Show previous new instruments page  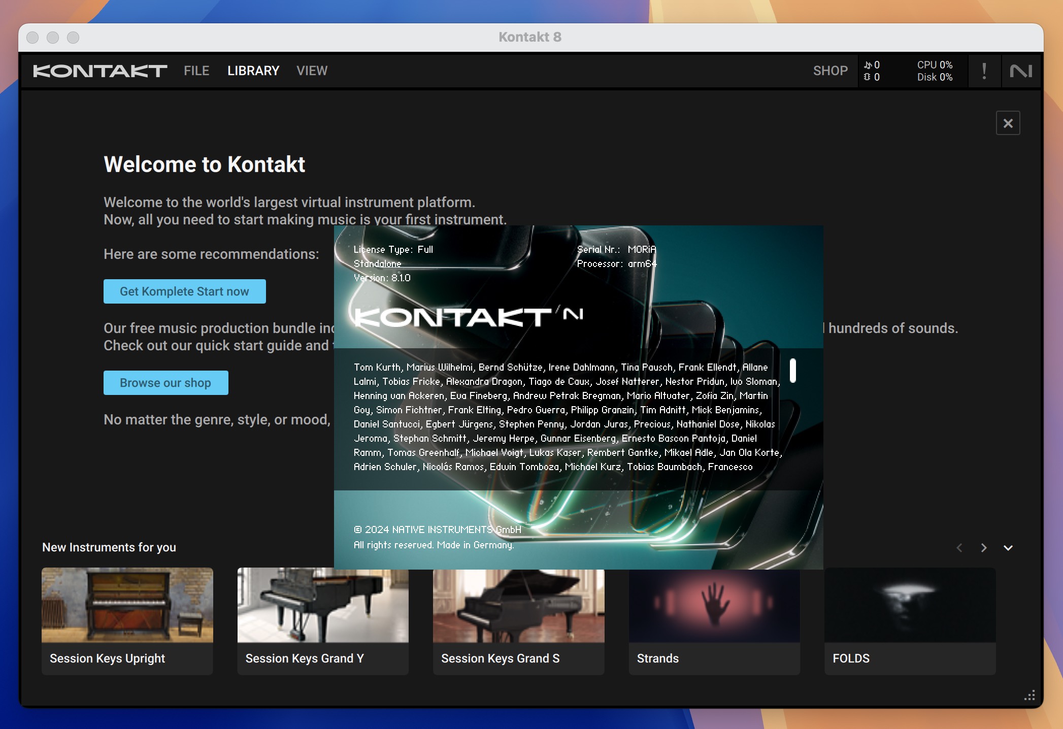(959, 548)
